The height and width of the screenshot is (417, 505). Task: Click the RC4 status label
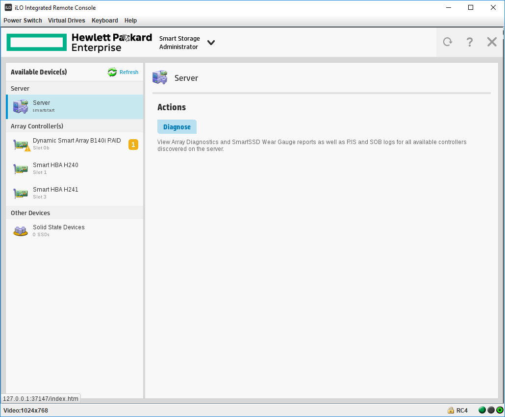coord(462,411)
